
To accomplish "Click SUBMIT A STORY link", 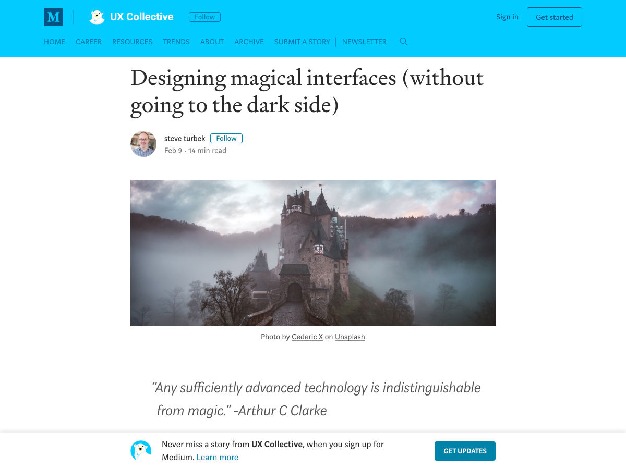I will coord(302,42).
